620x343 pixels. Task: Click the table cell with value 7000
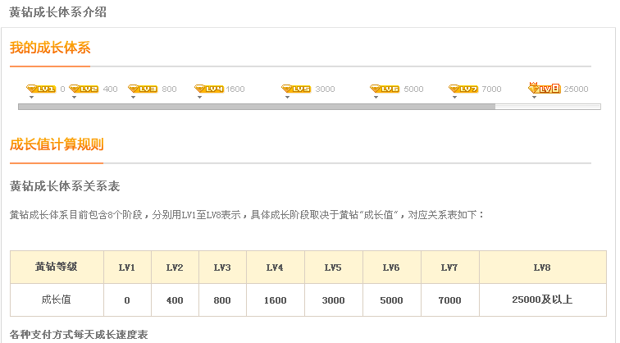[450, 300]
